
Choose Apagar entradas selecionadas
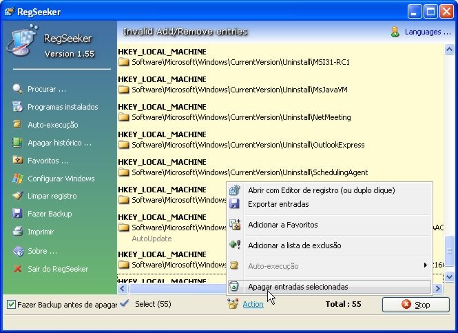click(x=329, y=287)
